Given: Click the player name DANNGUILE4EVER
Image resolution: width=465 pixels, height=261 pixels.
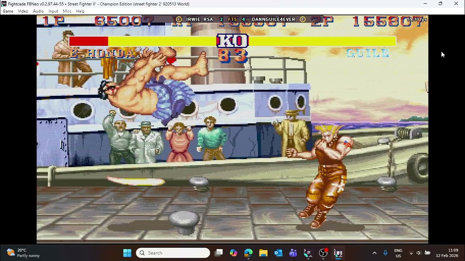Looking at the screenshot, I should 274,20.
